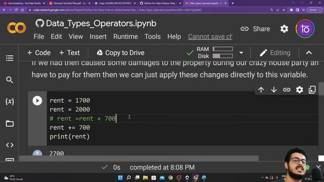Image resolution: width=324 pixels, height=182 pixels.
Task: Move cell up with arrow
Action: point(261,90)
